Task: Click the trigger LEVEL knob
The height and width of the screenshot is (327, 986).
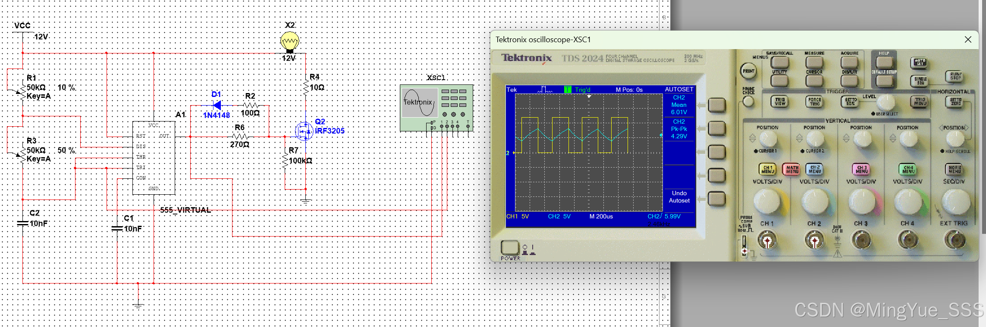Action: point(886,103)
